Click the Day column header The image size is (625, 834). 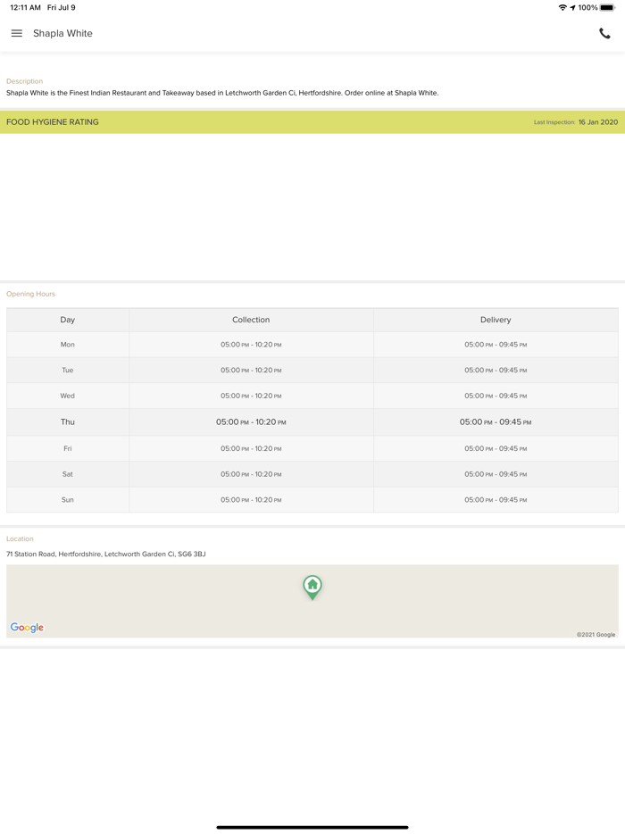(68, 320)
